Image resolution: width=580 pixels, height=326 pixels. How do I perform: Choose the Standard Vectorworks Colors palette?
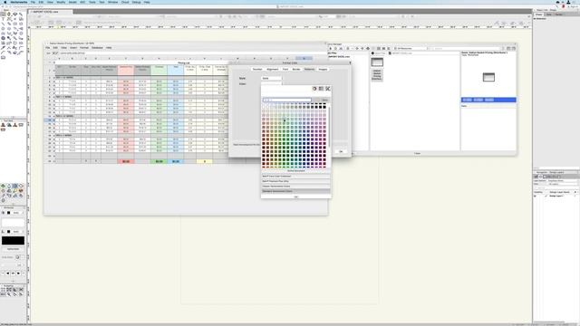tap(295, 191)
